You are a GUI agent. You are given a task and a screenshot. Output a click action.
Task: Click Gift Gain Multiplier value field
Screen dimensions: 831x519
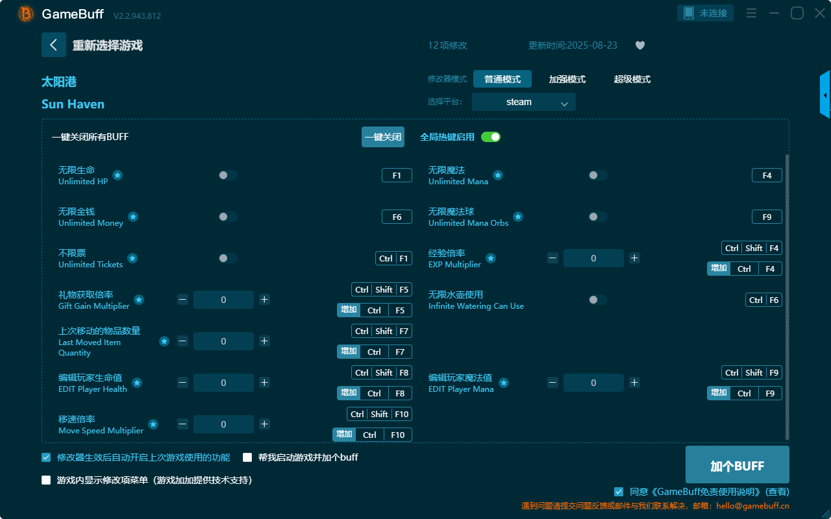pos(223,300)
